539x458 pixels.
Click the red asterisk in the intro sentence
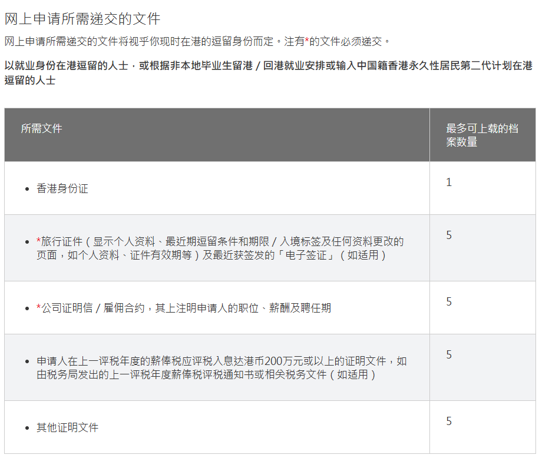click(x=307, y=41)
